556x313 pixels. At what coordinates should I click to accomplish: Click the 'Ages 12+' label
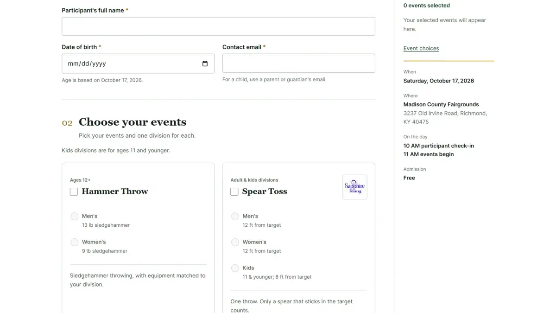pyautogui.click(x=80, y=180)
